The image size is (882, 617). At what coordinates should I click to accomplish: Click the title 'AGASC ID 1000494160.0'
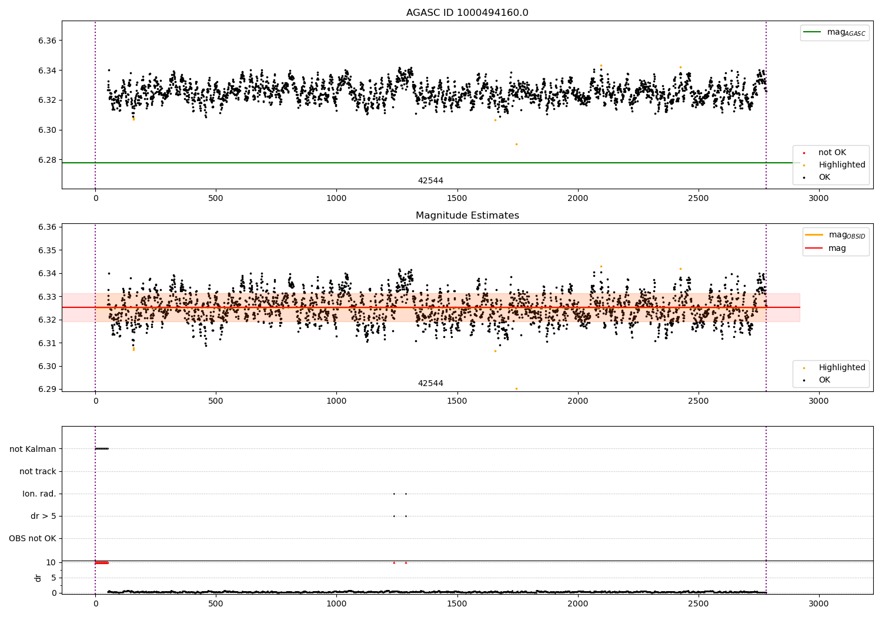(x=467, y=13)
